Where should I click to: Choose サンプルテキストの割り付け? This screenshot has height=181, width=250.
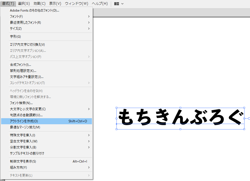47,153
